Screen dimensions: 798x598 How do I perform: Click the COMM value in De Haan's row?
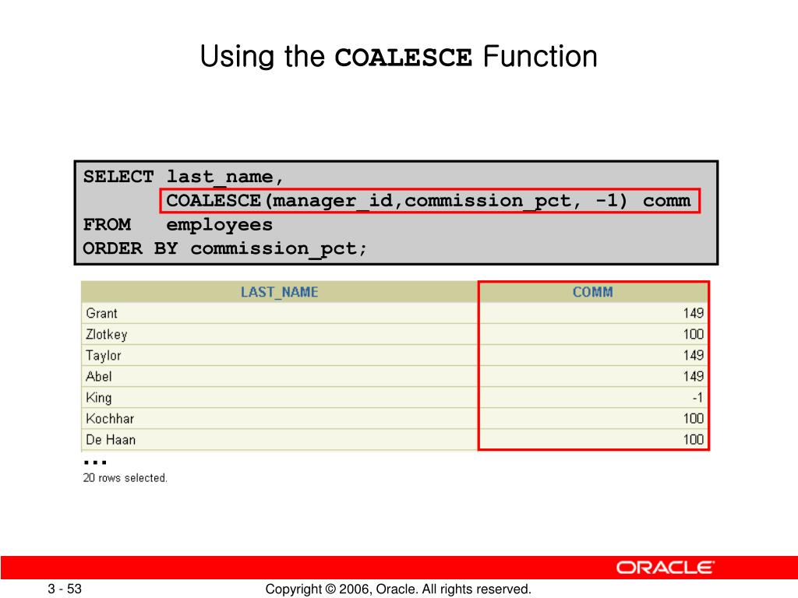[693, 440]
